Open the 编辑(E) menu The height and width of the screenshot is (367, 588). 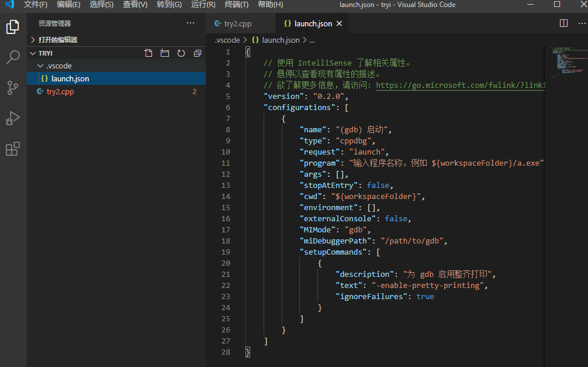point(68,5)
